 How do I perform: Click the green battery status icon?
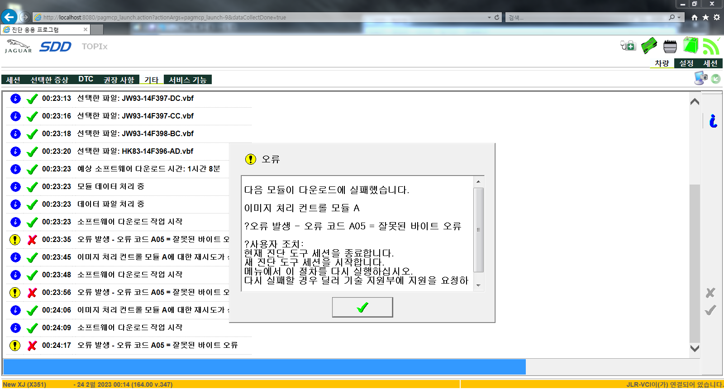[x=691, y=46]
